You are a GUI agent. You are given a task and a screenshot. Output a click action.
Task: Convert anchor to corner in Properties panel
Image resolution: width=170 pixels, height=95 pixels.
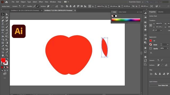pyautogui.click(x=158, y=60)
